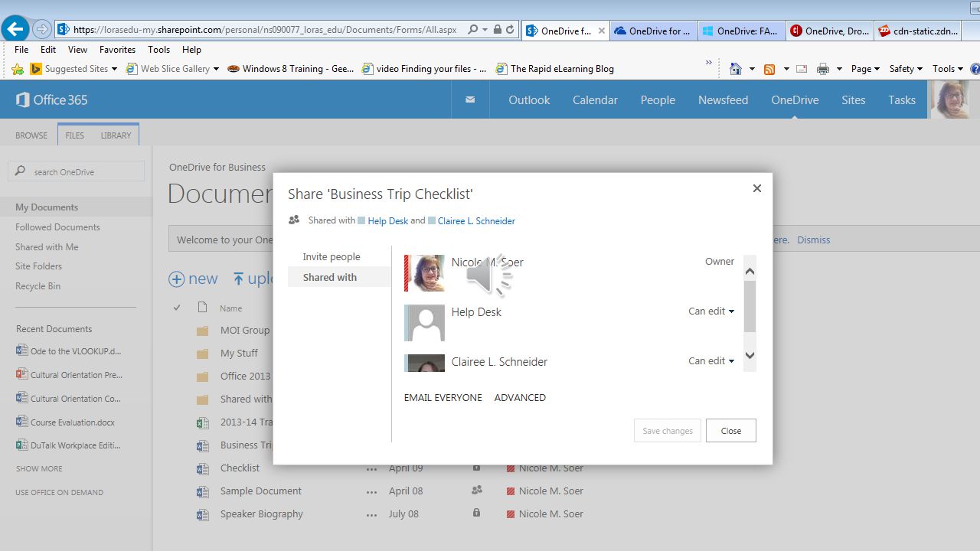Go to Outlook in Office 365 nav
This screenshot has height=551, width=980.
[529, 99]
